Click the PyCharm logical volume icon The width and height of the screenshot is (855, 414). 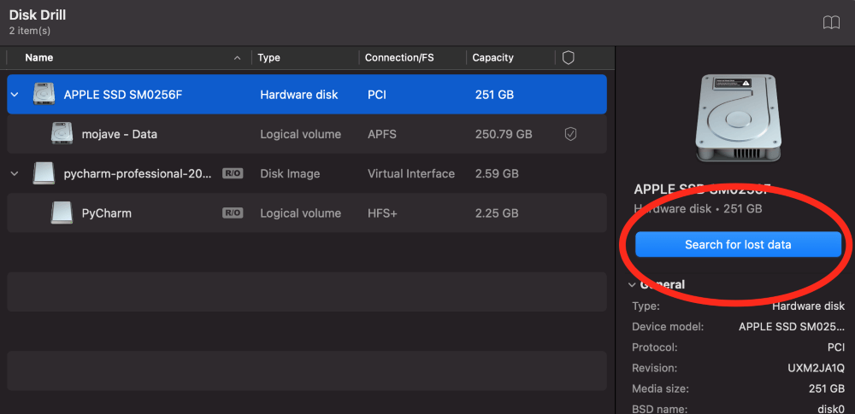coord(62,213)
